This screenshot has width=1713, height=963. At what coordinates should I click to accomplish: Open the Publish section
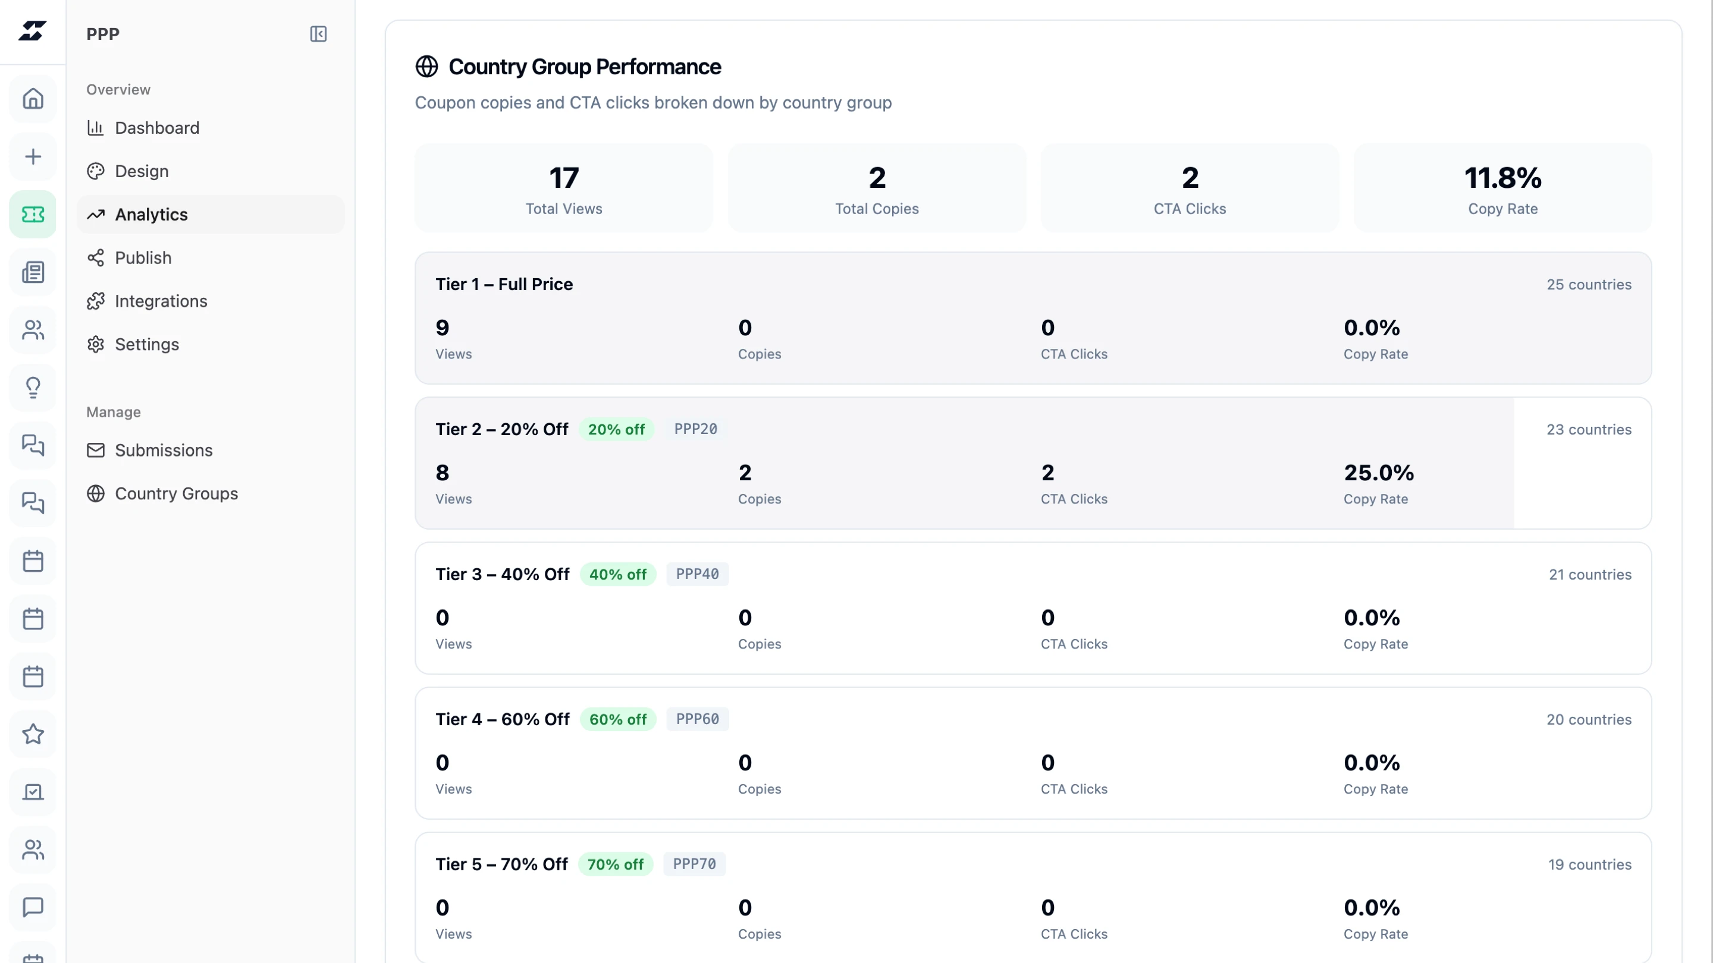point(143,258)
